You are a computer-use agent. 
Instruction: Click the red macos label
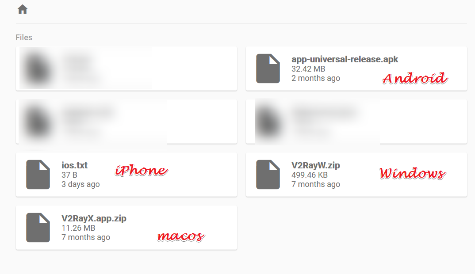tap(181, 236)
